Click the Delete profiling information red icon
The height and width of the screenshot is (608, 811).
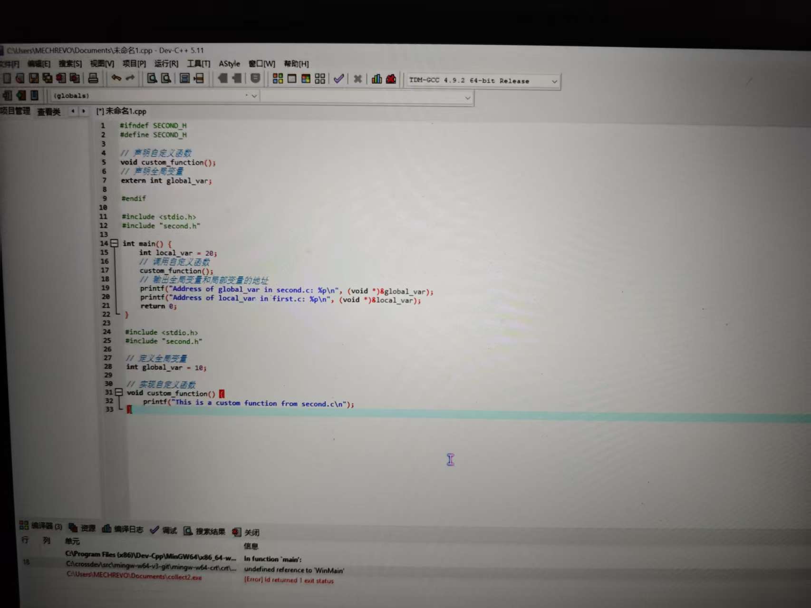click(x=391, y=79)
